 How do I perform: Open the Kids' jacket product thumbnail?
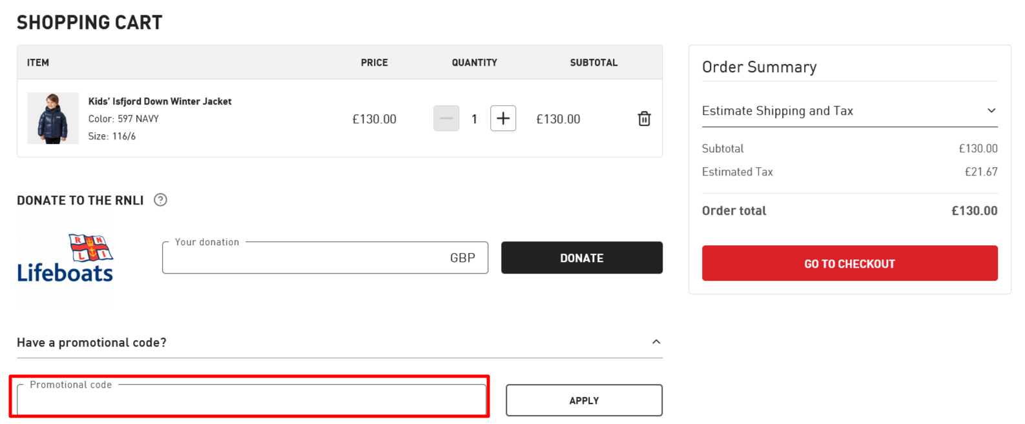pyautogui.click(x=53, y=118)
